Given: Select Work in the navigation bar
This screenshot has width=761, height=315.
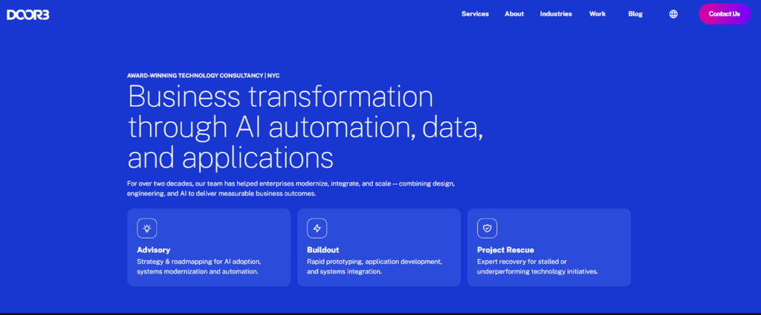Looking at the screenshot, I should click(x=598, y=14).
